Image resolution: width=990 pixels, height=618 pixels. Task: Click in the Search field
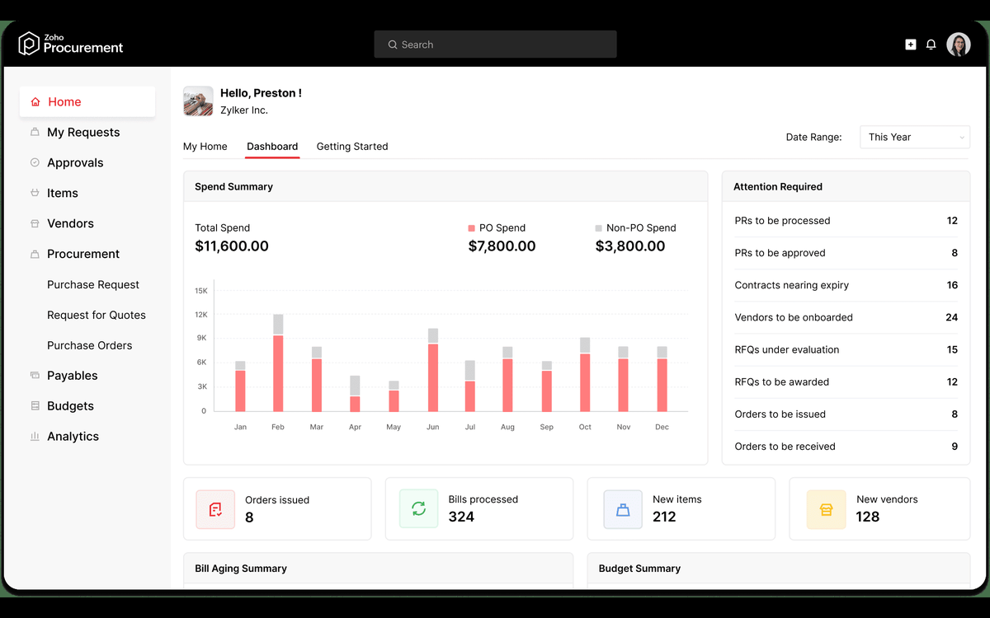click(495, 44)
